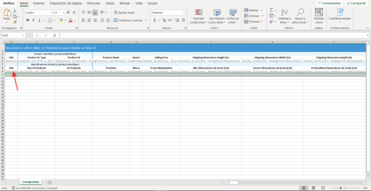Toggle Ajustar texto wrap option
Viewport: 371px width, 191px height.
124,12
